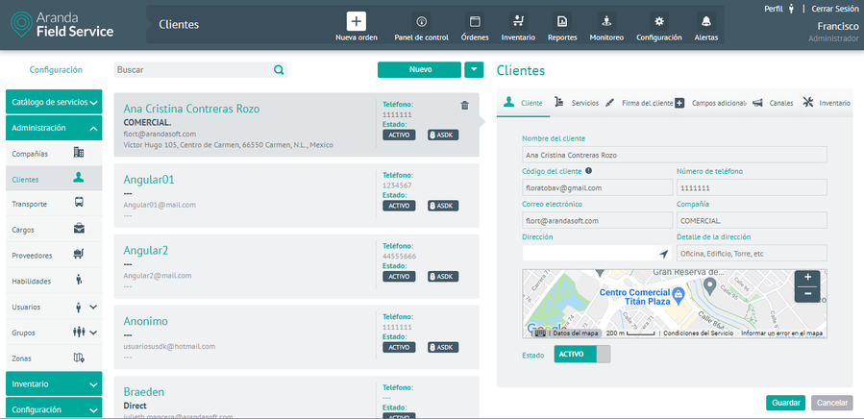This screenshot has width=864, height=419.
Task: Zoom in on the map
Action: [x=807, y=278]
